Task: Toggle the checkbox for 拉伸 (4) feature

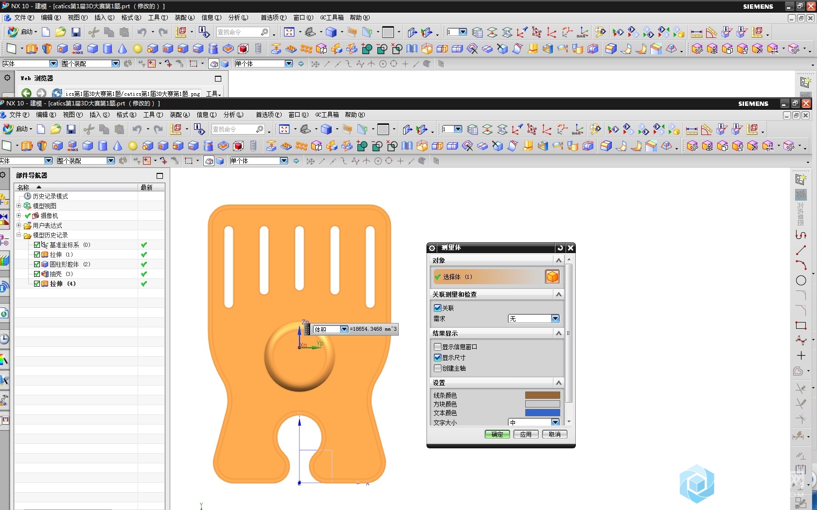Action: point(37,284)
